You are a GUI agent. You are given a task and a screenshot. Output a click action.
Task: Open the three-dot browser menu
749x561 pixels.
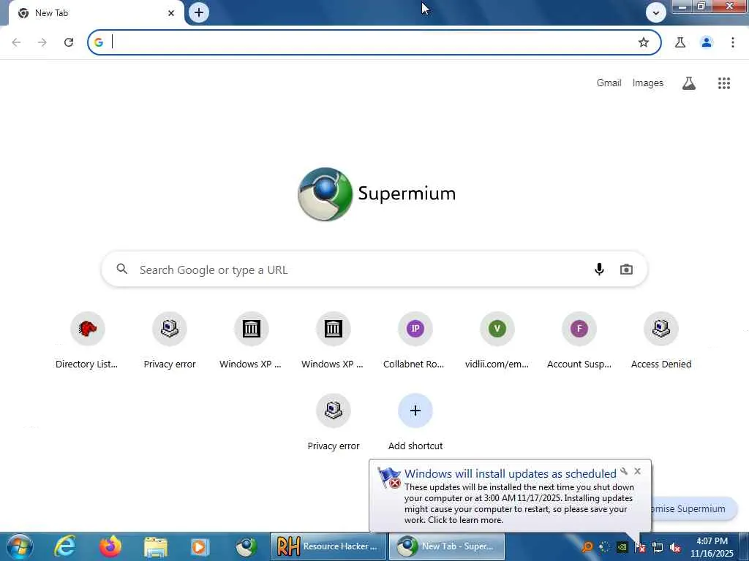click(x=732, y=42)
